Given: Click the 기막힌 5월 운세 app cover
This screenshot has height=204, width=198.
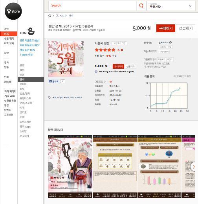Looking at the screenshot, I should pyautogui.click(x=66, y=59).
